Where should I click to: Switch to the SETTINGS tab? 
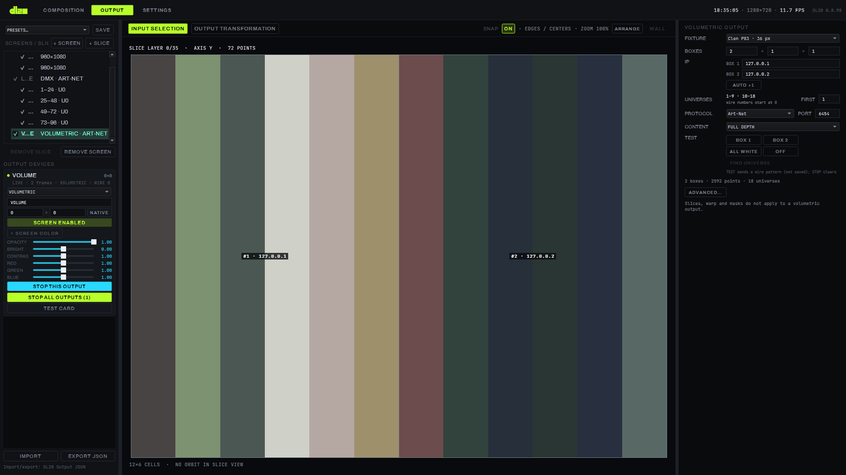157,10
